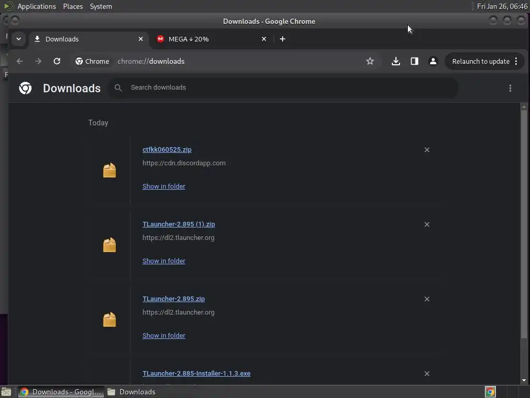Open the Downloads page three-dot menu
The height and width of the screenshot is (398, 530).
pos(510,88)
